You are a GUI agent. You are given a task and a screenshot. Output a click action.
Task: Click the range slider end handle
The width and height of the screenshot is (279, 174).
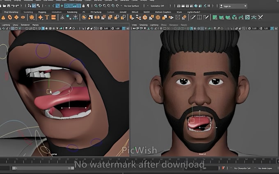73,168
